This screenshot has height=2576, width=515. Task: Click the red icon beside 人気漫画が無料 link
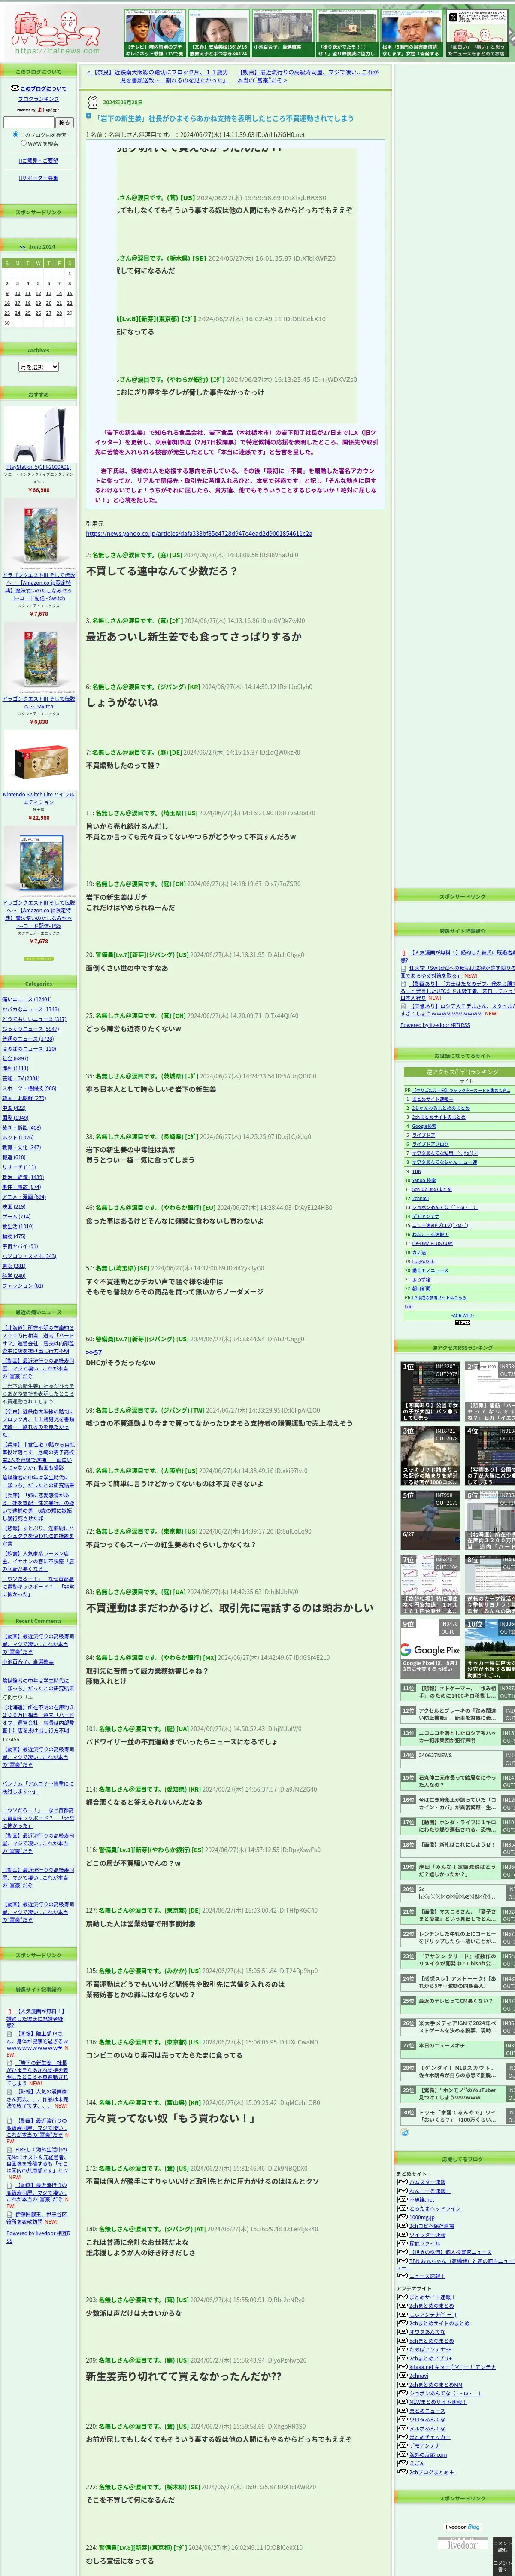coord(404,953)
